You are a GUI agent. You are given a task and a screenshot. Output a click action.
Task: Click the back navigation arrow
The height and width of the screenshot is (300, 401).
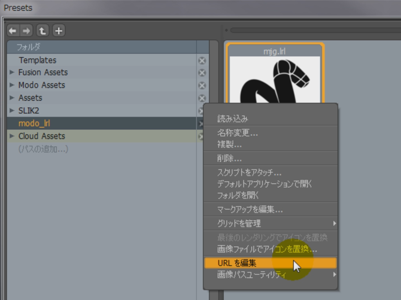(13, 31)
